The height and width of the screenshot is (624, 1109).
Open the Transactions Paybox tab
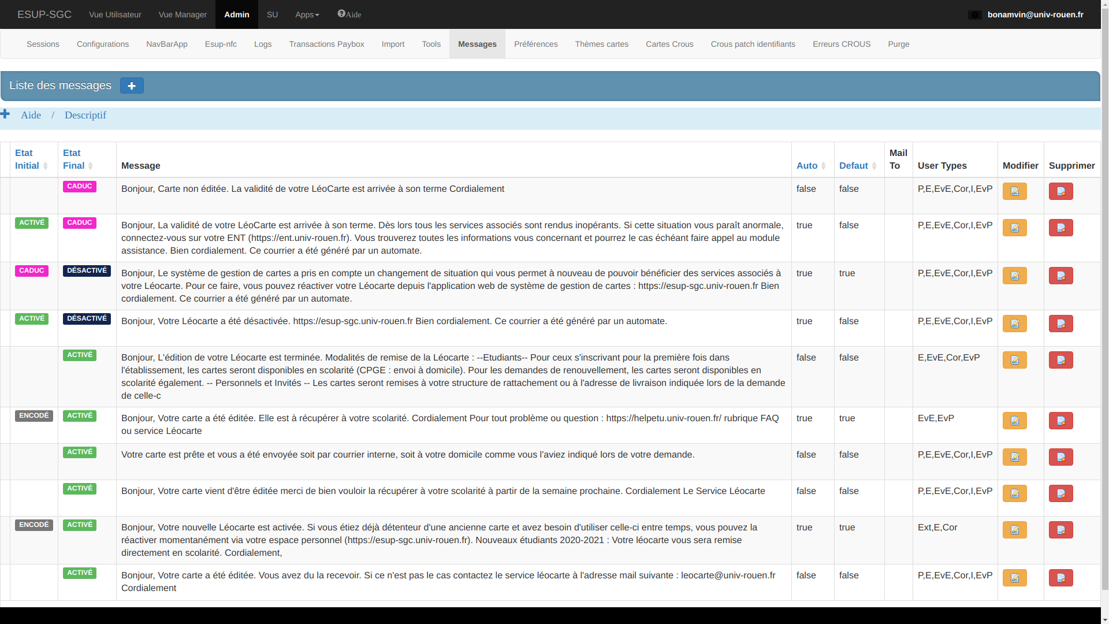tap(326, 44)
